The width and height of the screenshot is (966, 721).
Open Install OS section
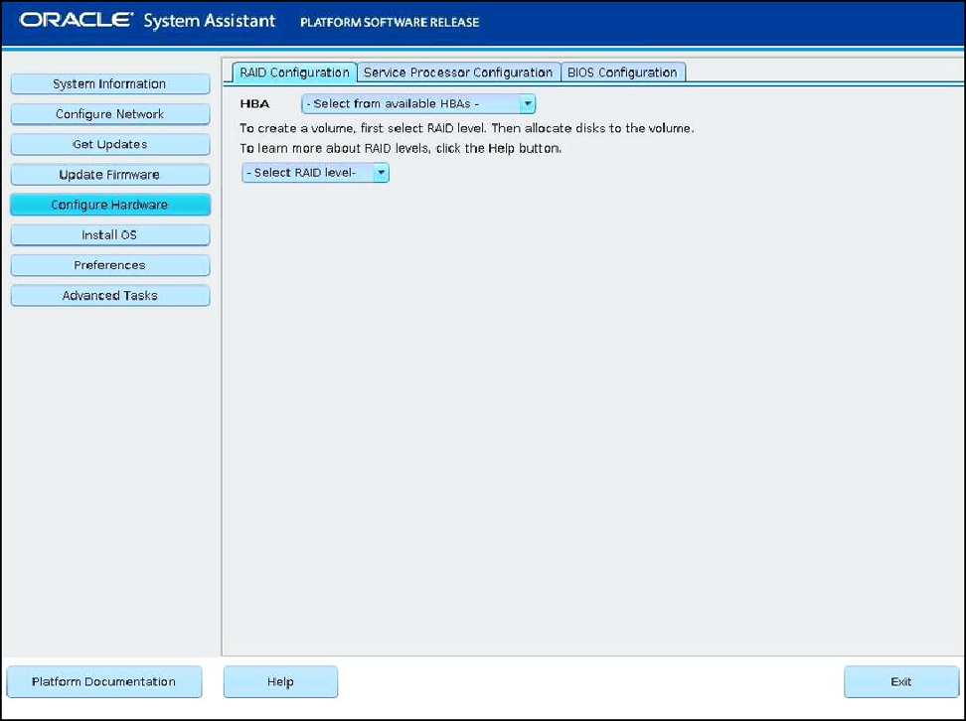tap(109, 234)
